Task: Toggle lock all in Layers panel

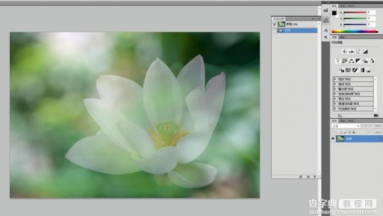Action: point(353,132)
